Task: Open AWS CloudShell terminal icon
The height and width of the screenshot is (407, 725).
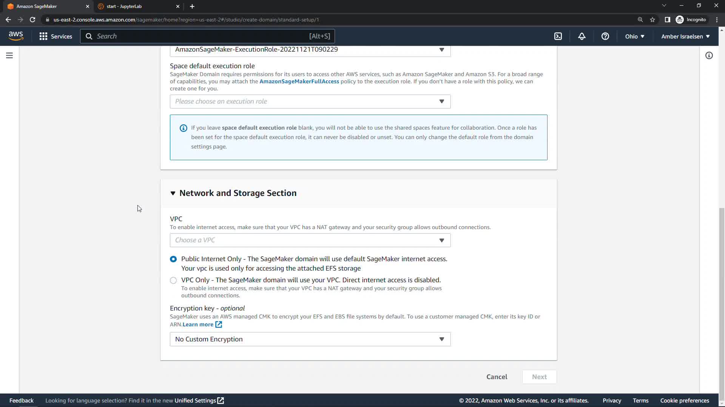Action: coord(558,36)
